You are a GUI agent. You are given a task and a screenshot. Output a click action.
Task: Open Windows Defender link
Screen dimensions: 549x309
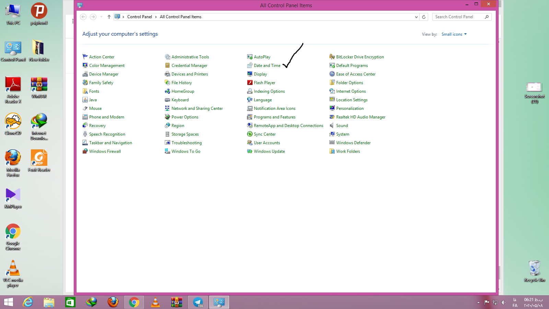(353, 143)
